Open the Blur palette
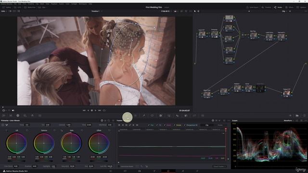 (178, 116)
